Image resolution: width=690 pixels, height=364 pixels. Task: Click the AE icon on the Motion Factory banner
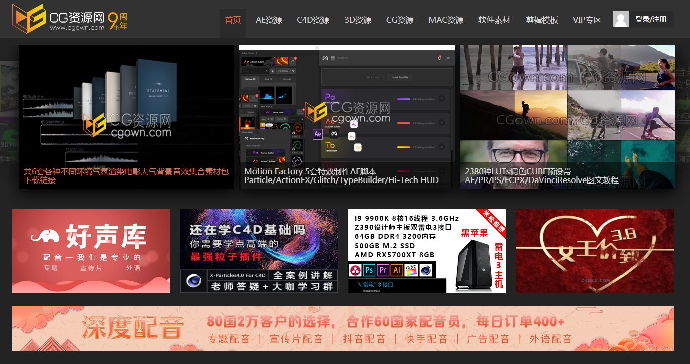click(x=317, y=134)
